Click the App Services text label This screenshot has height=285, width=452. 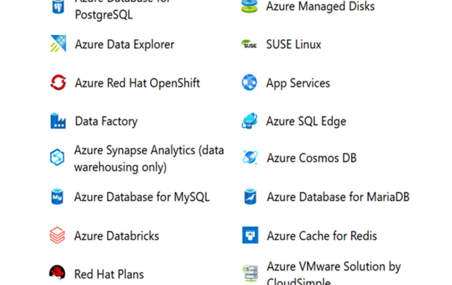pyautogui.click(x=298, y=83)
